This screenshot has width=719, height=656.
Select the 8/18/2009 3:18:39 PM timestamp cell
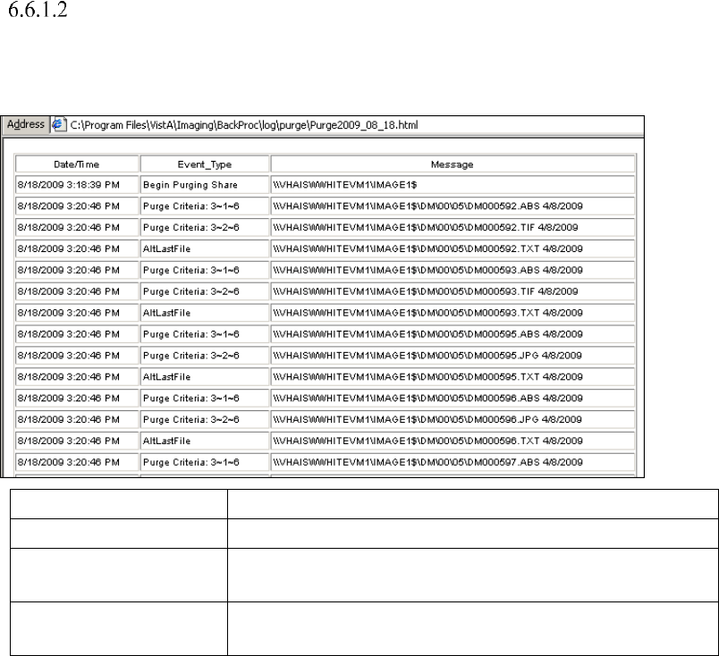77,185
